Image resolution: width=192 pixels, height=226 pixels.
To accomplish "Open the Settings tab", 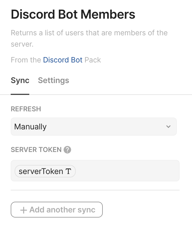I will (x=53, y=81).
